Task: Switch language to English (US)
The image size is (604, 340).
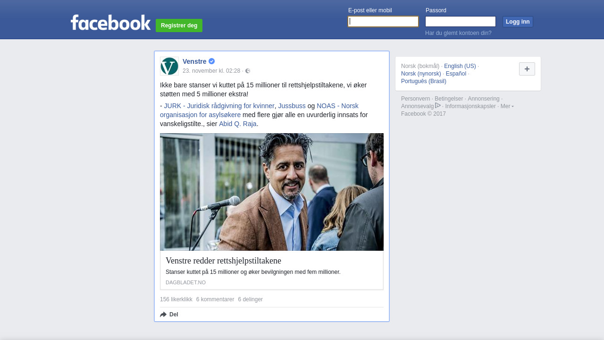Action: coord(460,66)
